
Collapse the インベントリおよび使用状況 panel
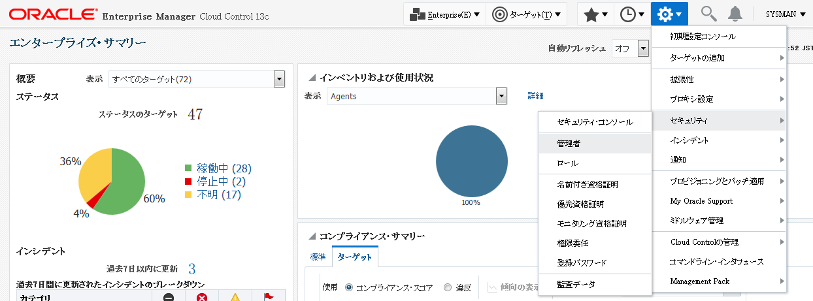312,78
